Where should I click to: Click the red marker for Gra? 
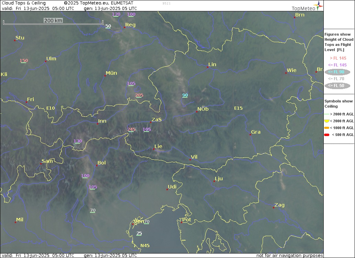pyautogui.click(x=250, y=135)
